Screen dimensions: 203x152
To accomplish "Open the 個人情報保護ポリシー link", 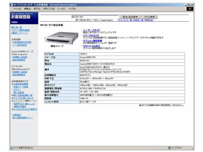I will point(23,118).
